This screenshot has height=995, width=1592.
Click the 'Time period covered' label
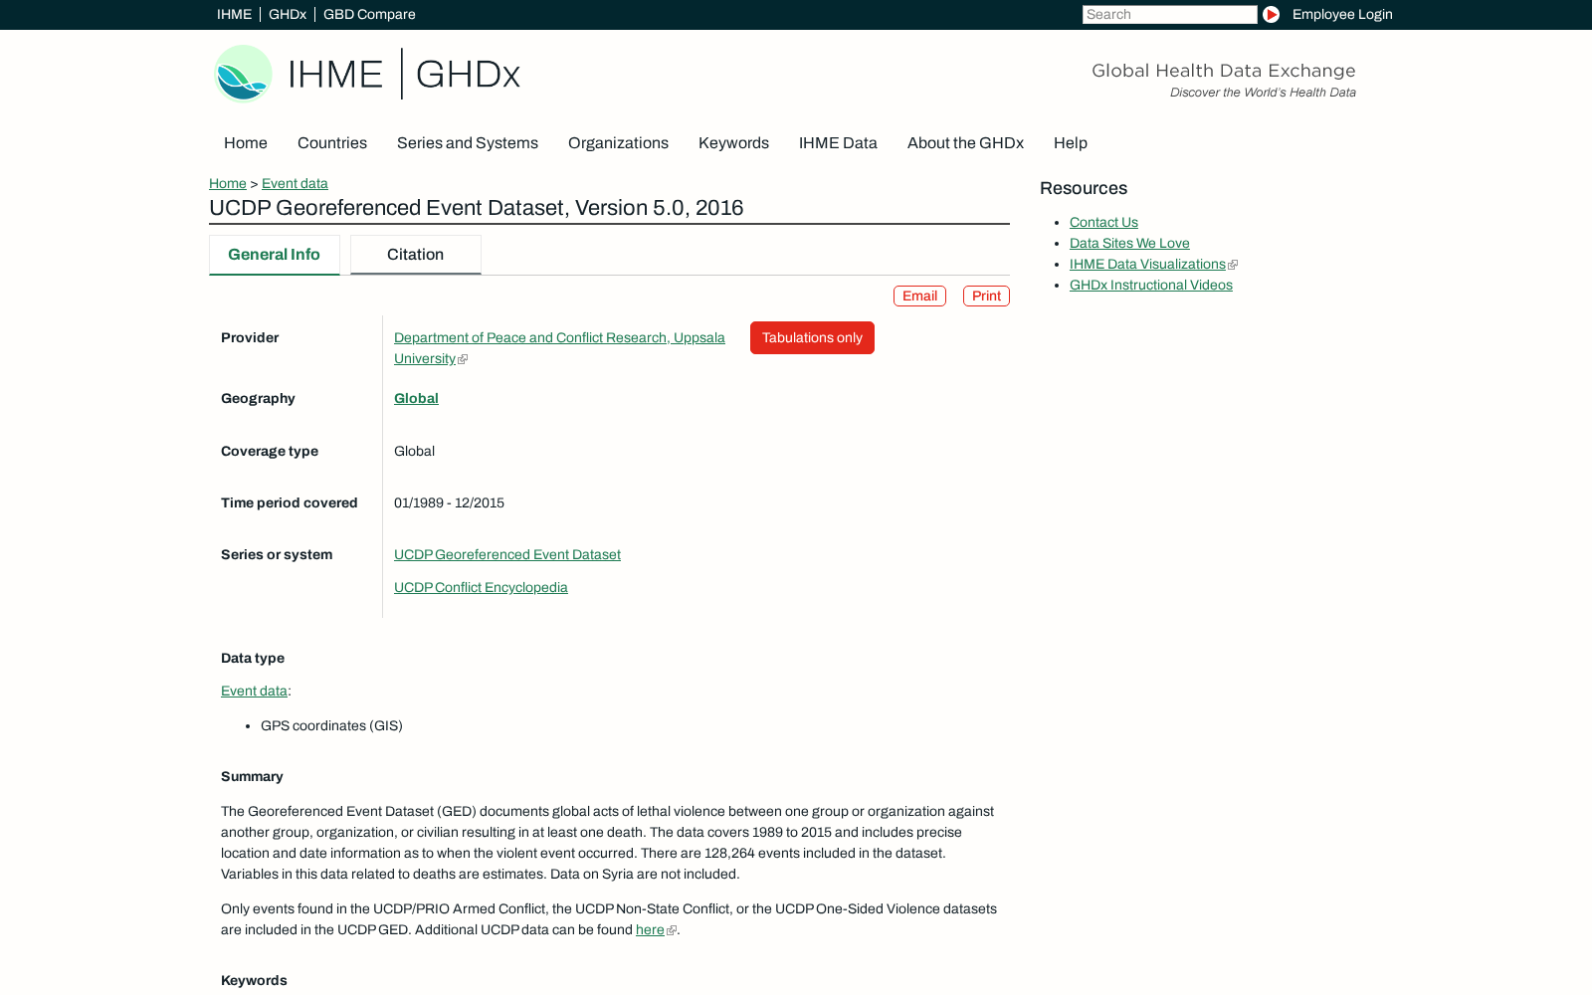[290, 502]
